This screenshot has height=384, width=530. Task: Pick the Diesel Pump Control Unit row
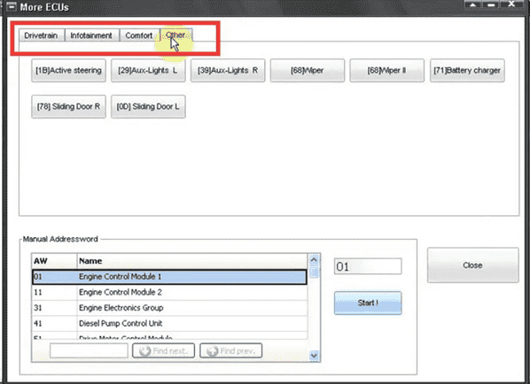point(169,323)
